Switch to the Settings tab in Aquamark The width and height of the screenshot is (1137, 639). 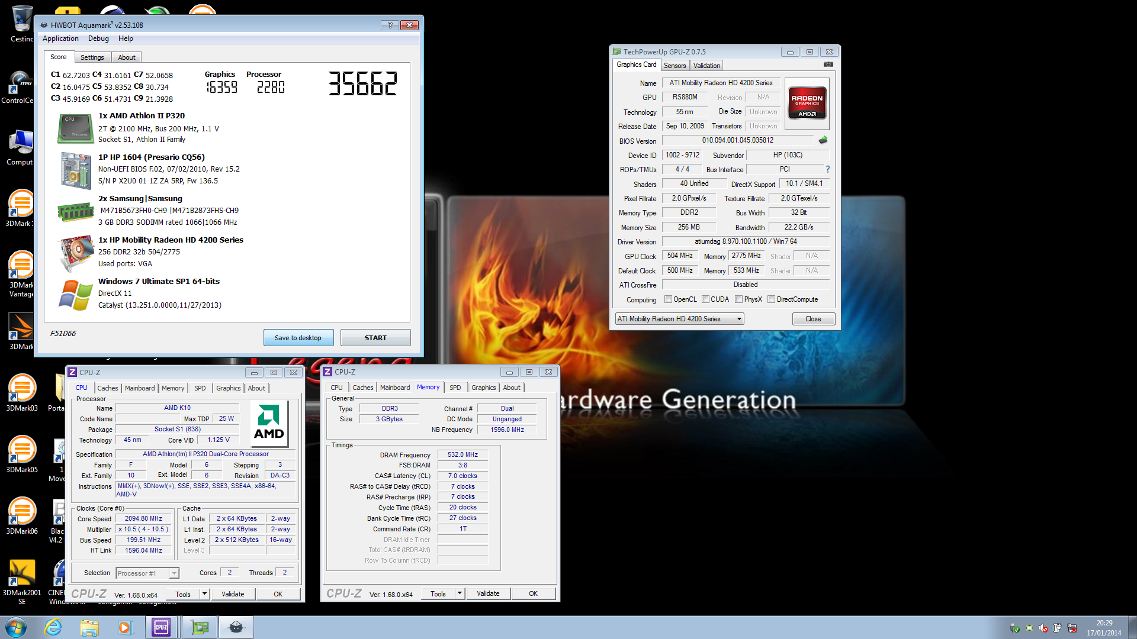pos(92,57)
